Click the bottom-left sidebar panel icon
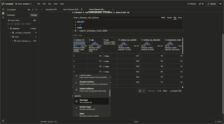 [3, 121]
